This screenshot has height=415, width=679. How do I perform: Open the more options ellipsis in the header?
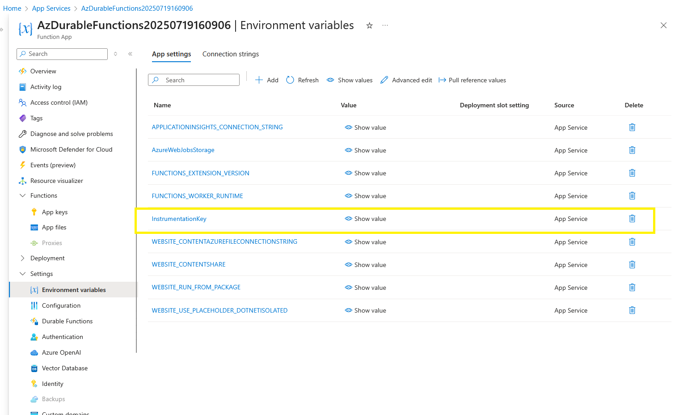coord(385,25)
